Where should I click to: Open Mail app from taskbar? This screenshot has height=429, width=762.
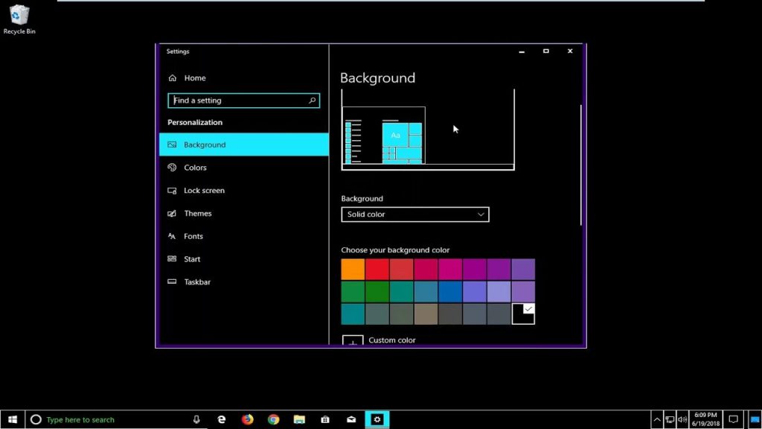click(x=351, y=419)
